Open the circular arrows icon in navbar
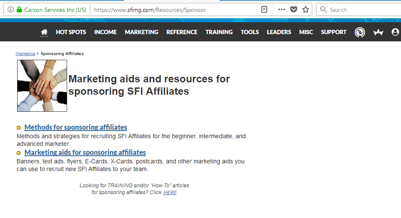Viewport: 401px width, 218px height. 360,32
